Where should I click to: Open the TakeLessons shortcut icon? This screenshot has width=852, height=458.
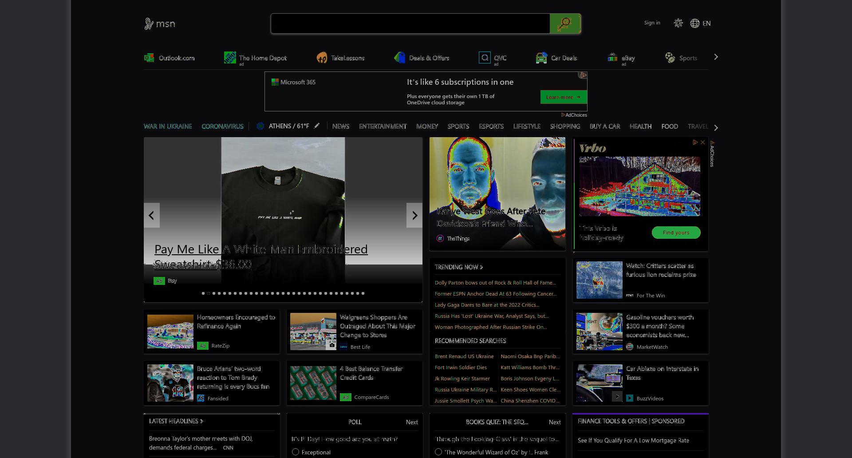(x=322, y=58)
